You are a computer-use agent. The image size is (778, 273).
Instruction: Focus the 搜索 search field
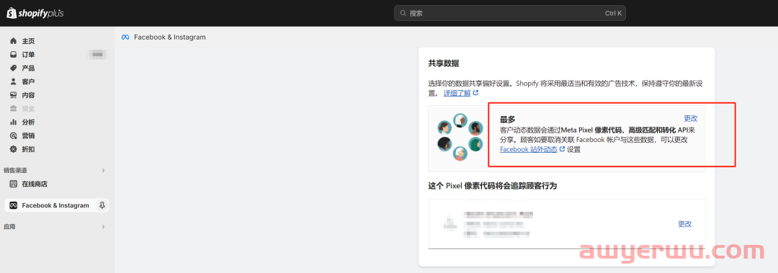point(509,14)
